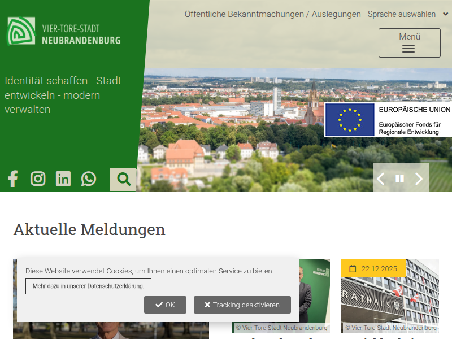The image size is (452, 339).
Task: Open the Datenschutzerklärung link
Action: pyautogui.click(x=88, y=286)
